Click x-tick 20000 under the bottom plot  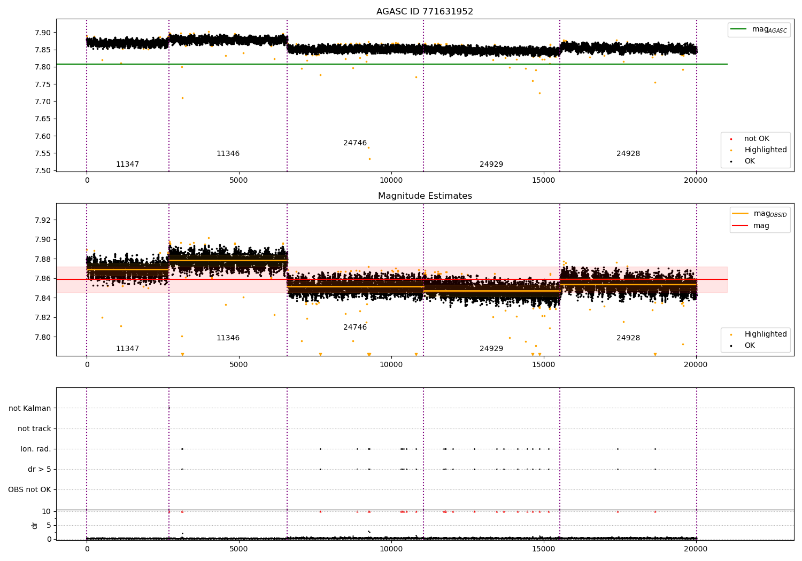[x=696, y=549]
